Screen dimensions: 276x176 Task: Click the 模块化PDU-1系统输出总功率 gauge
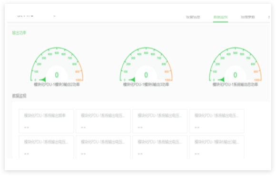click(x=236, y=64)
